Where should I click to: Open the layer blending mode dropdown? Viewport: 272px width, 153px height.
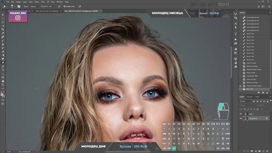click(248, 105)
